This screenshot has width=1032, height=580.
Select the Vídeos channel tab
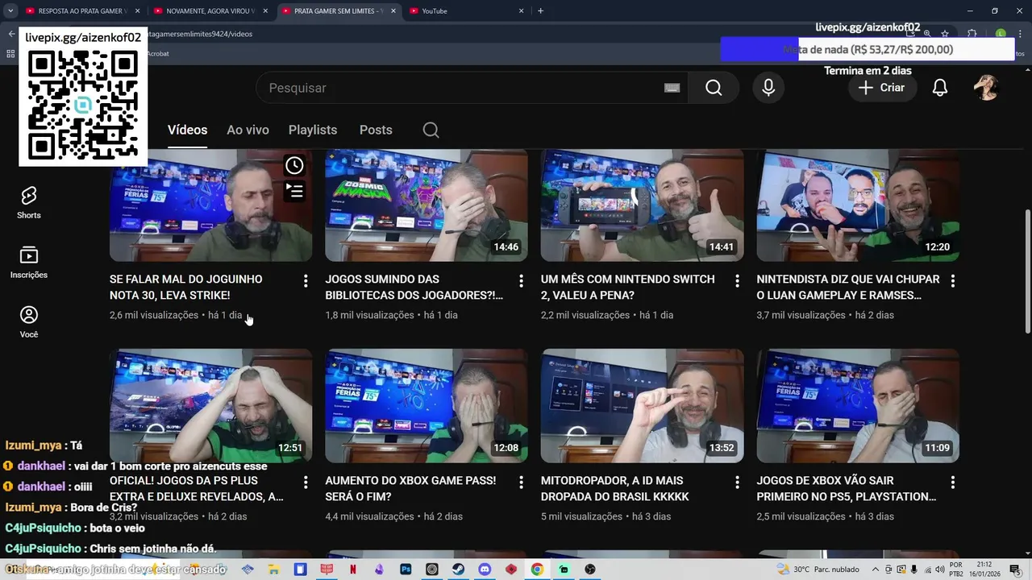click(x=187, y=130)
